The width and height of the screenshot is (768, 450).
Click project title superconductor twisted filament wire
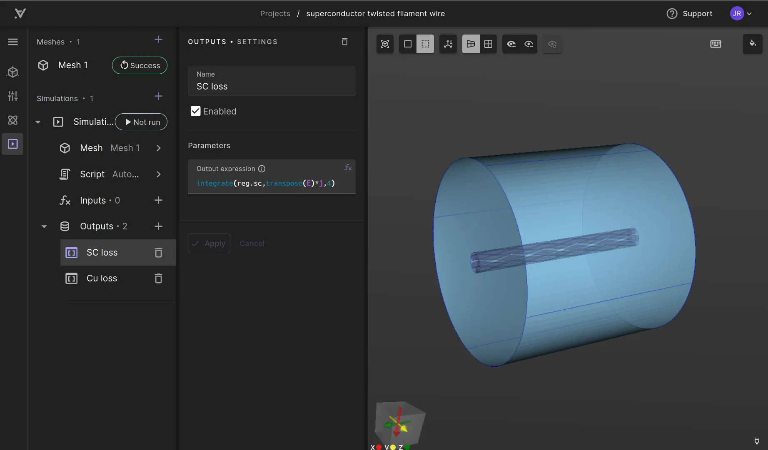(375, 13)
